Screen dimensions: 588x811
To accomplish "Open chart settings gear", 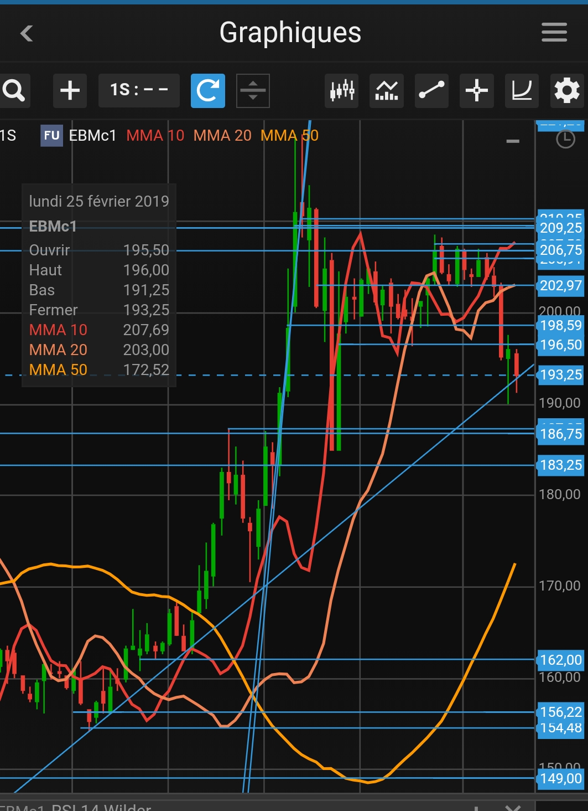I will tap(566, 90).
